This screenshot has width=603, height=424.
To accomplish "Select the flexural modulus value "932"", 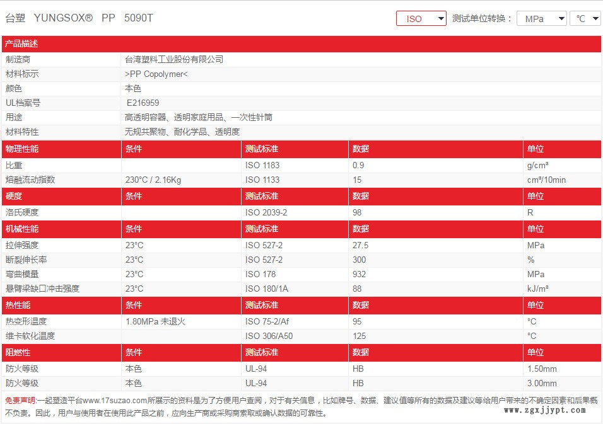I will [359, 274].
